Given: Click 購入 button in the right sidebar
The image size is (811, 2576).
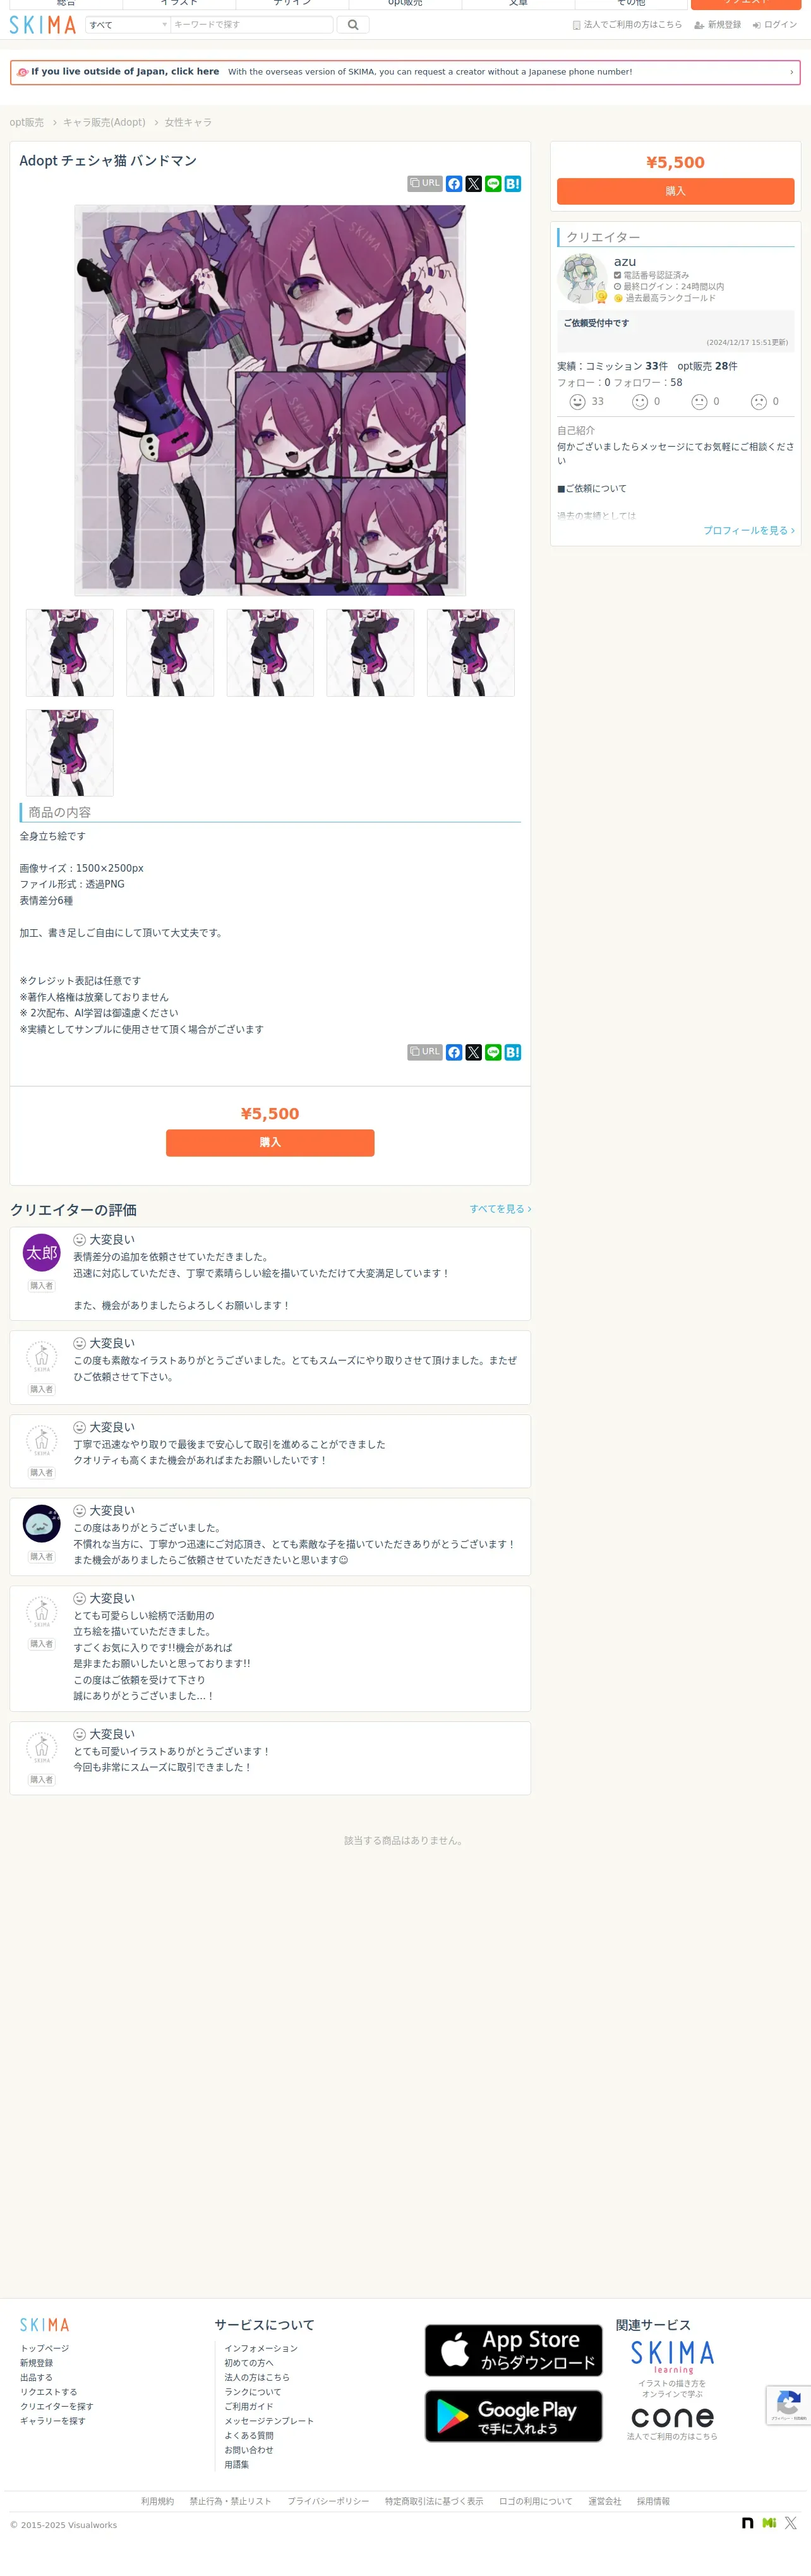Looking at the screenshot, I should [x=675, y=191].
